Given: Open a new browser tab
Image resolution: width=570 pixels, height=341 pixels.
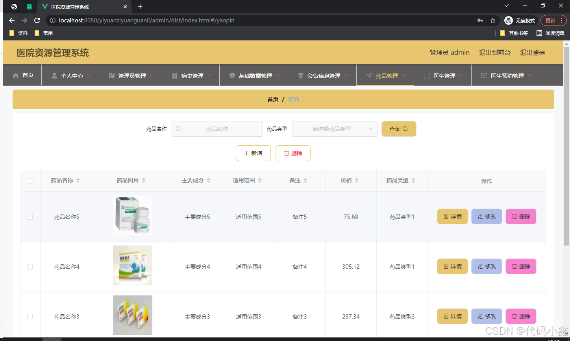Looking at the screenshot, I should 140,7.
